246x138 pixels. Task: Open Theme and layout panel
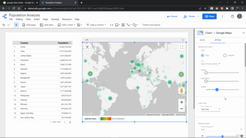151,25
